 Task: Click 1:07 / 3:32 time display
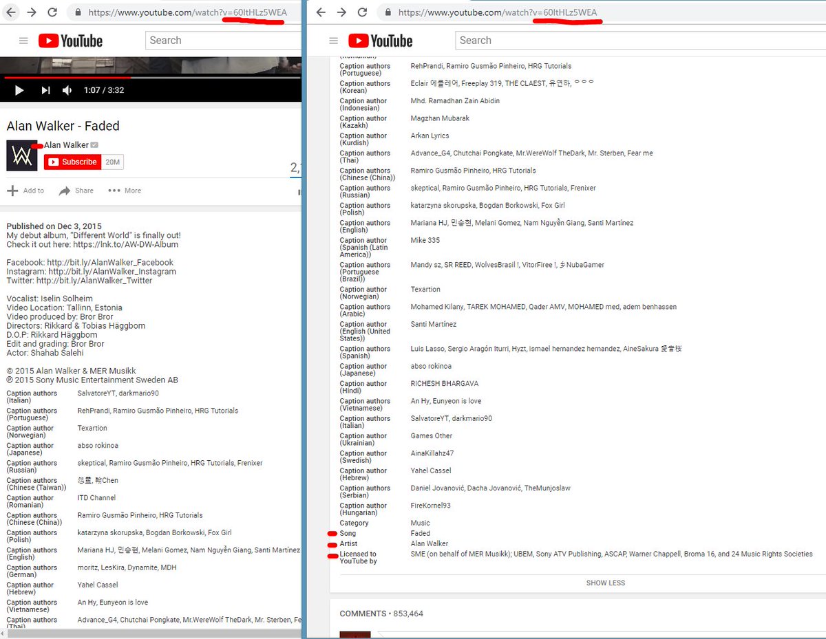(x=104, y=90)
